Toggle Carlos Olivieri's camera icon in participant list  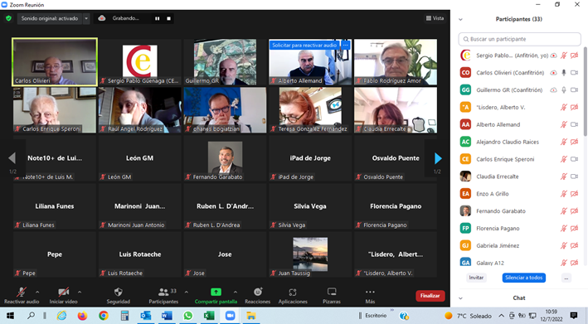tap(574, 73)
